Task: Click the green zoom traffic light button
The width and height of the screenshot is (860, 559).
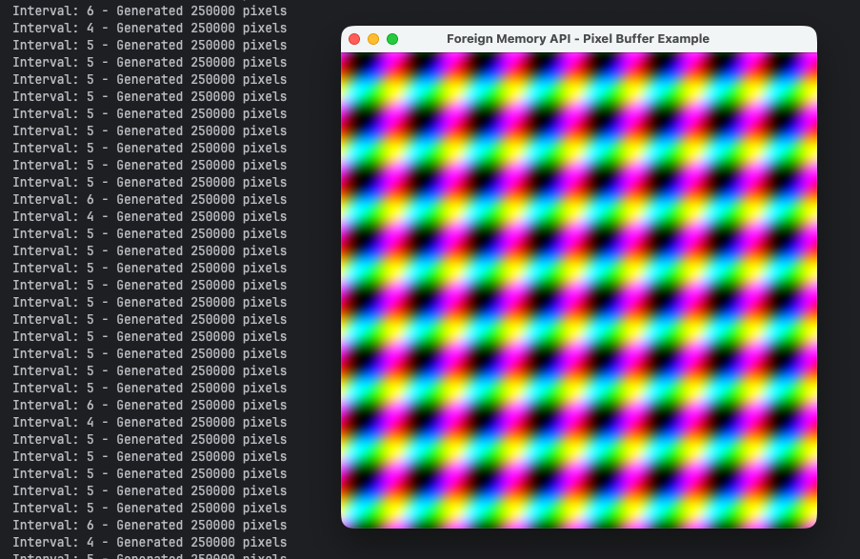Action: [x=392, y=39]
